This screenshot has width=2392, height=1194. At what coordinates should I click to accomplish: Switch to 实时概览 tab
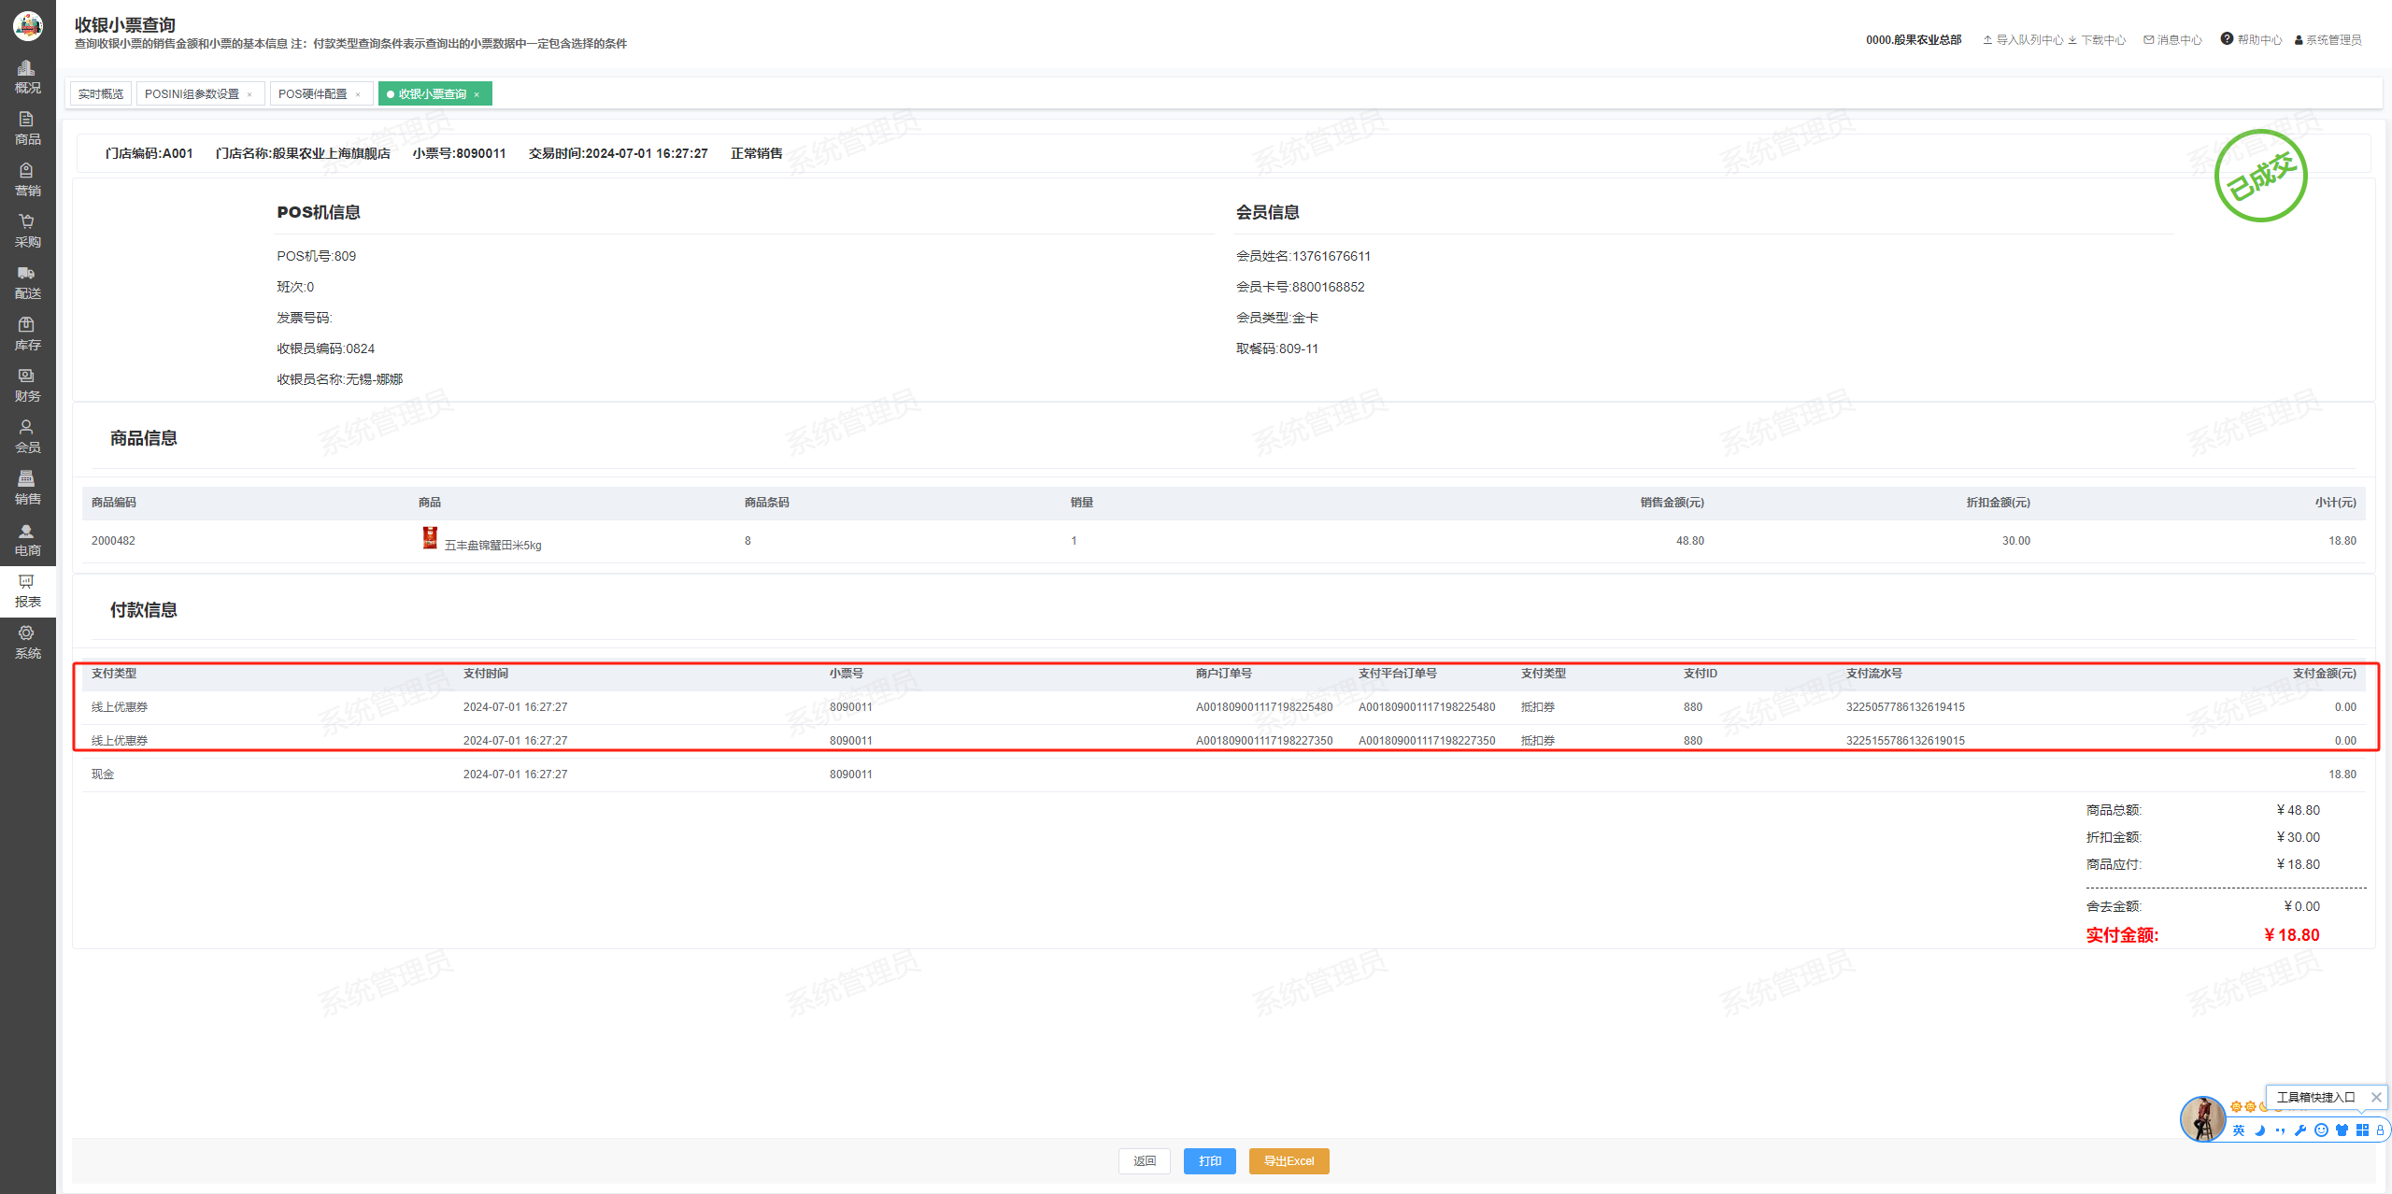(100, 94)
